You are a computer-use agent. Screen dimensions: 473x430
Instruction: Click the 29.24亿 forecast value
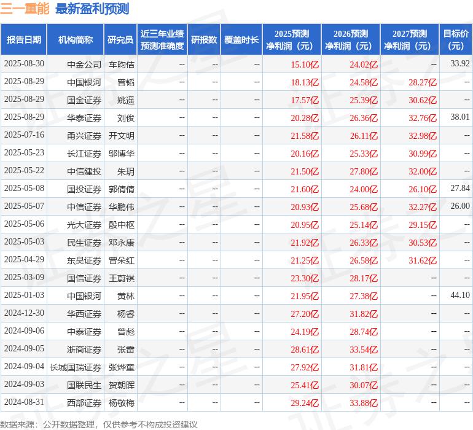(305, 402)
